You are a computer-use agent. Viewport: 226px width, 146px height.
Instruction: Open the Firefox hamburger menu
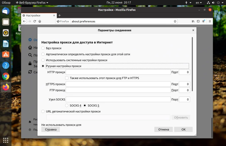210,21
